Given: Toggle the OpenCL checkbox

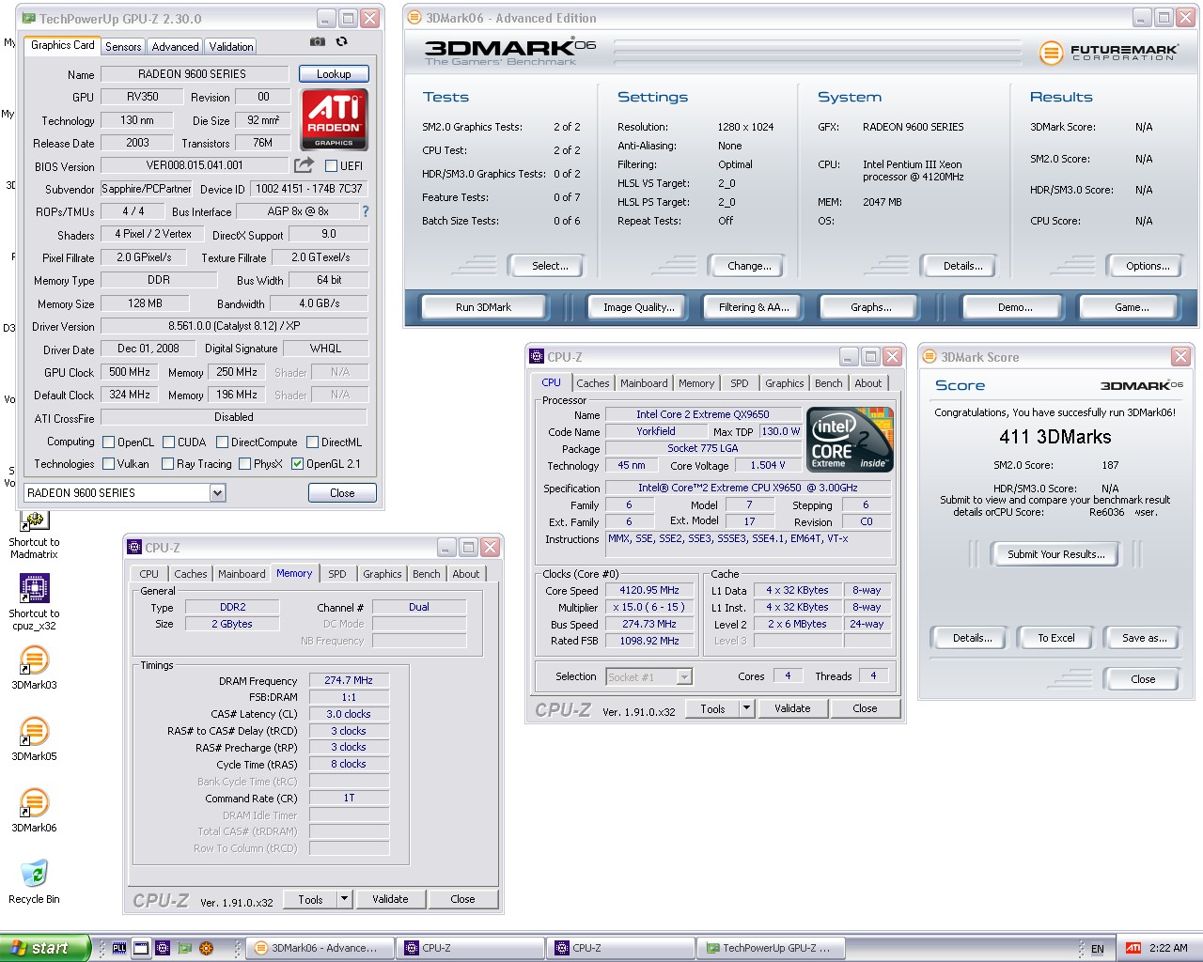Looking at the screenshot, I should pos(108,442).
